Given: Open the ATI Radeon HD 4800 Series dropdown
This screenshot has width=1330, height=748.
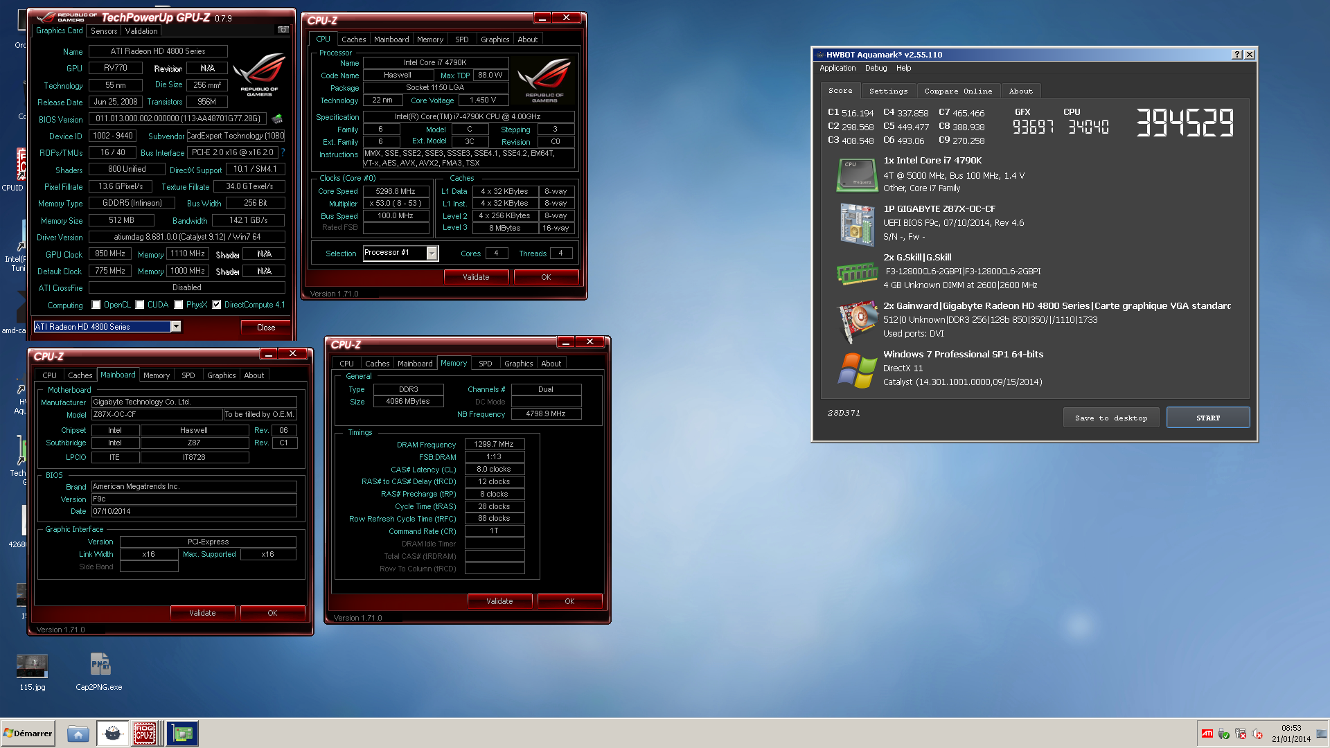Looking at the screenshot, I should click(176, 327).
